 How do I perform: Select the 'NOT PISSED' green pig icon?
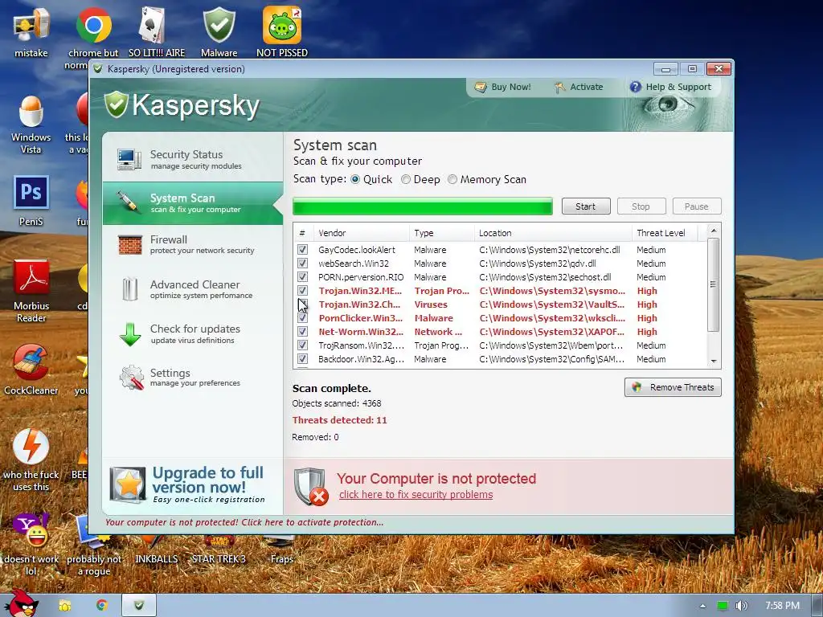tap(282, 32)
